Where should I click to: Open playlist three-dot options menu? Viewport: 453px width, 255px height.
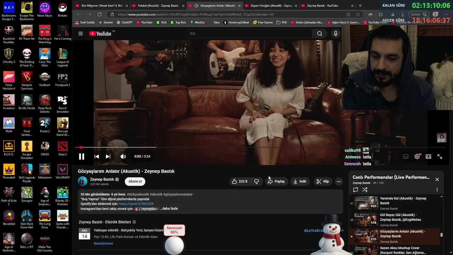click(437, 190)
